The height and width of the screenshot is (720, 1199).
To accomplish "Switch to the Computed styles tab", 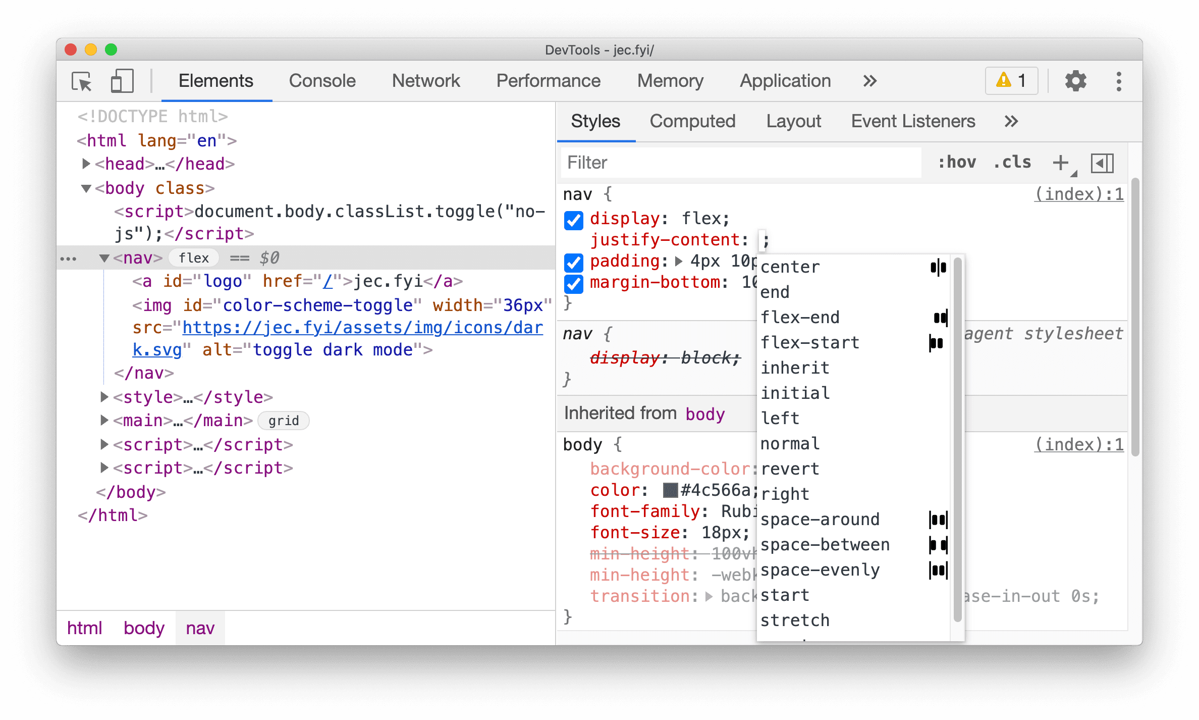I will (x=691, y=120).
